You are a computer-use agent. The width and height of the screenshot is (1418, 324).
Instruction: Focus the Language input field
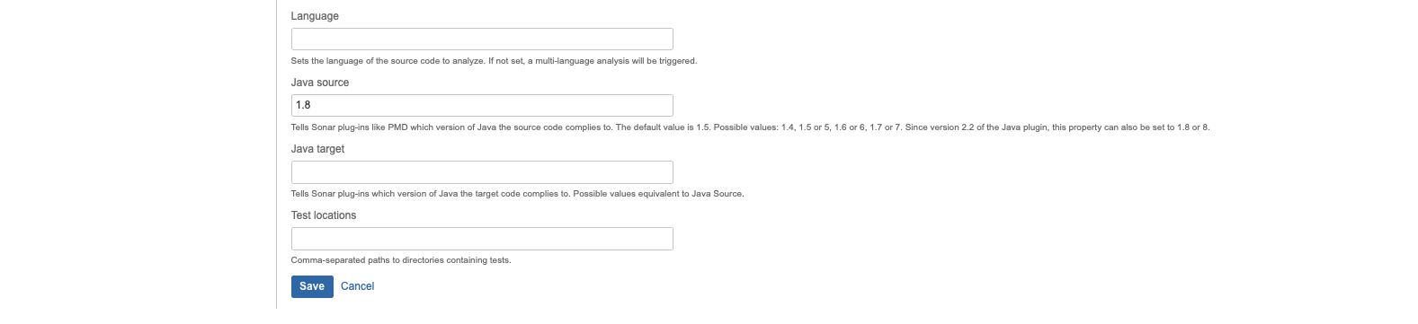pyautogui.click(x=482, y=39)
